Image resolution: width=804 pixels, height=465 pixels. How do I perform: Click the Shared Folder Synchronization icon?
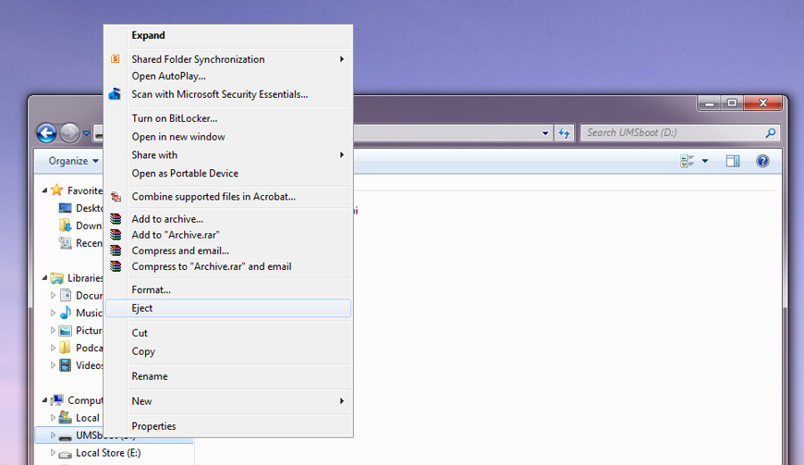point(115,59)
